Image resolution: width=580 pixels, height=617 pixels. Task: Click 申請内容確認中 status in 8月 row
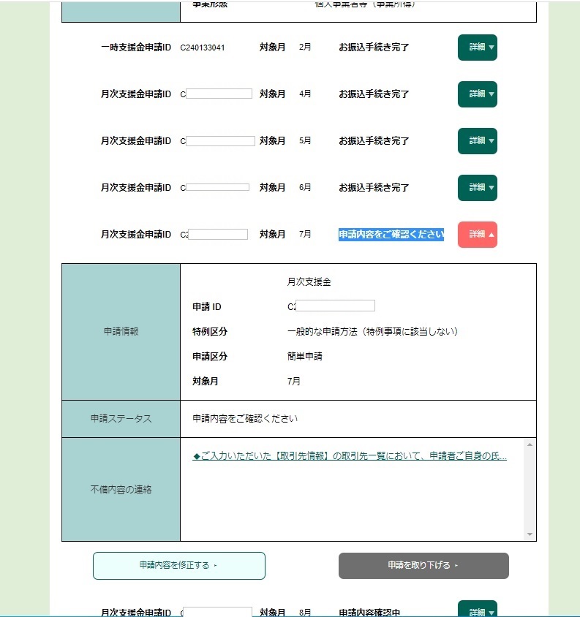tap(369, 613)
